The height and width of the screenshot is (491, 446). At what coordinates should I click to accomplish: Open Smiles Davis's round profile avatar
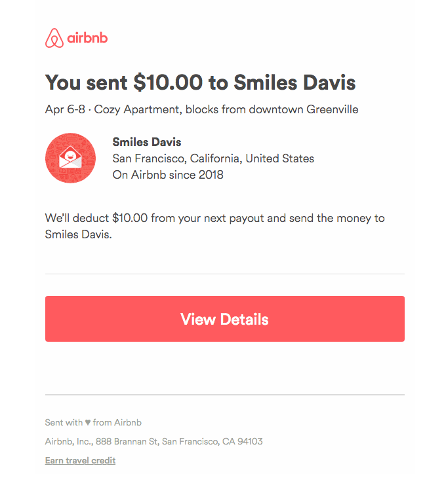70,158
